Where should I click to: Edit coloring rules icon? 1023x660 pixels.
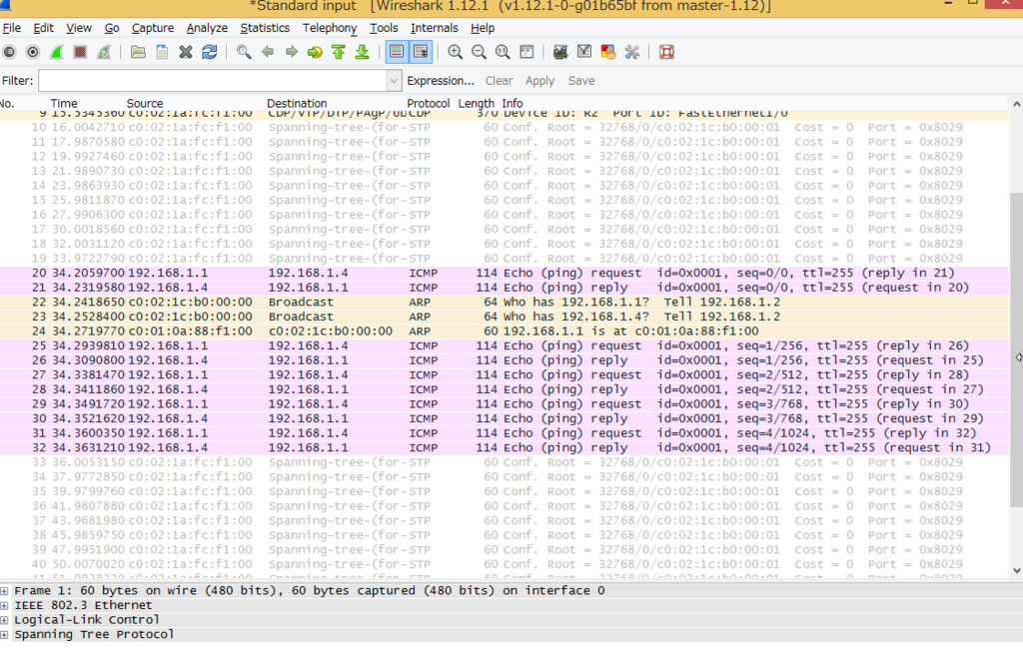[608, 52]
